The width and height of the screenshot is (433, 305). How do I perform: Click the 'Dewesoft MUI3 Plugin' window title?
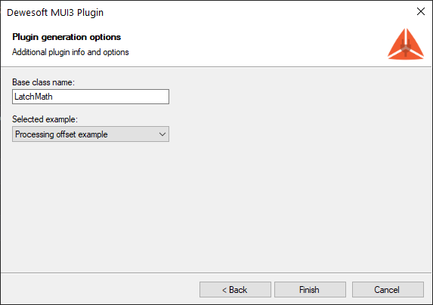point(55,13)
